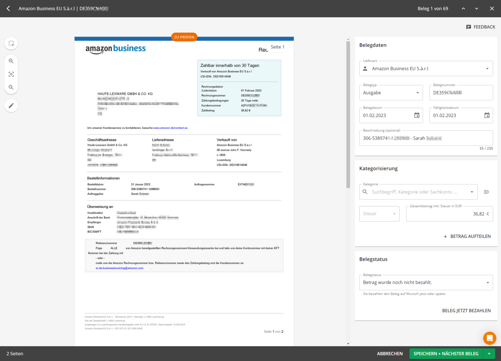Activate the pencil edit tool
This screenshot has height=361, width=501.
pos(11,106)
